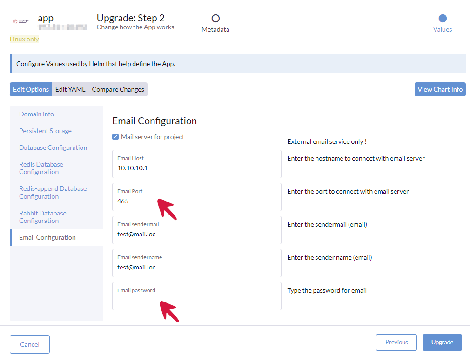Go back with Previous button
This screenshot has width=470, height=356.
396,343
